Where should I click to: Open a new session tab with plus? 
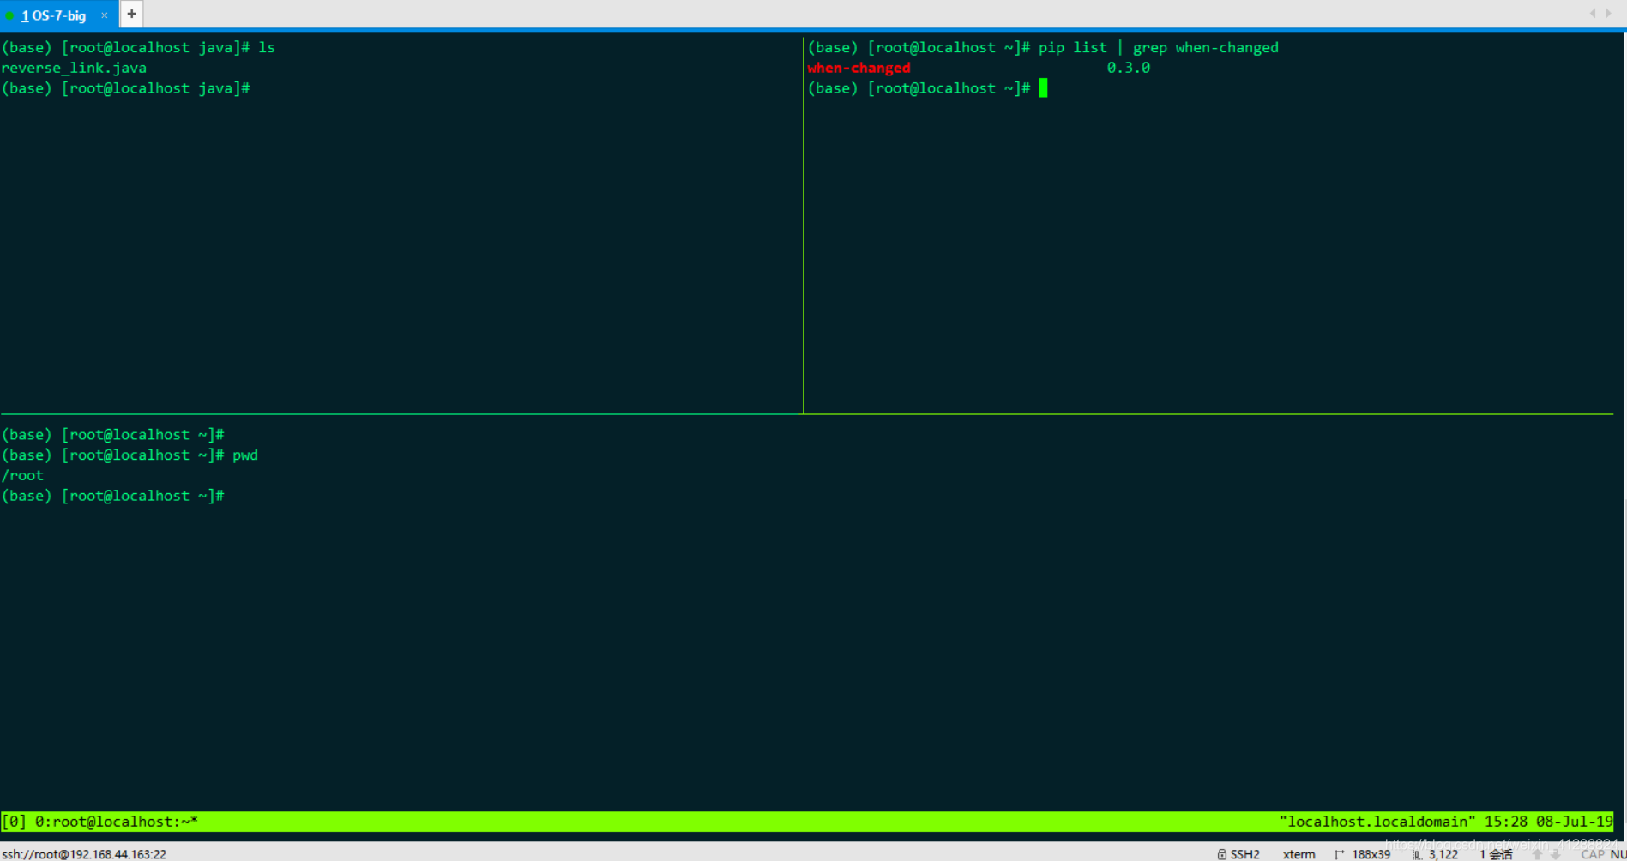131,14
